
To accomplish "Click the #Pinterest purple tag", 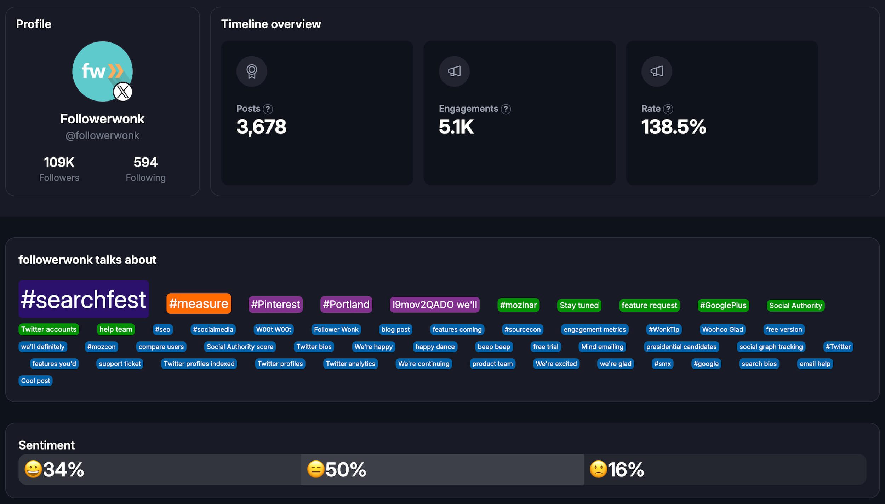I will pos(275,305).
